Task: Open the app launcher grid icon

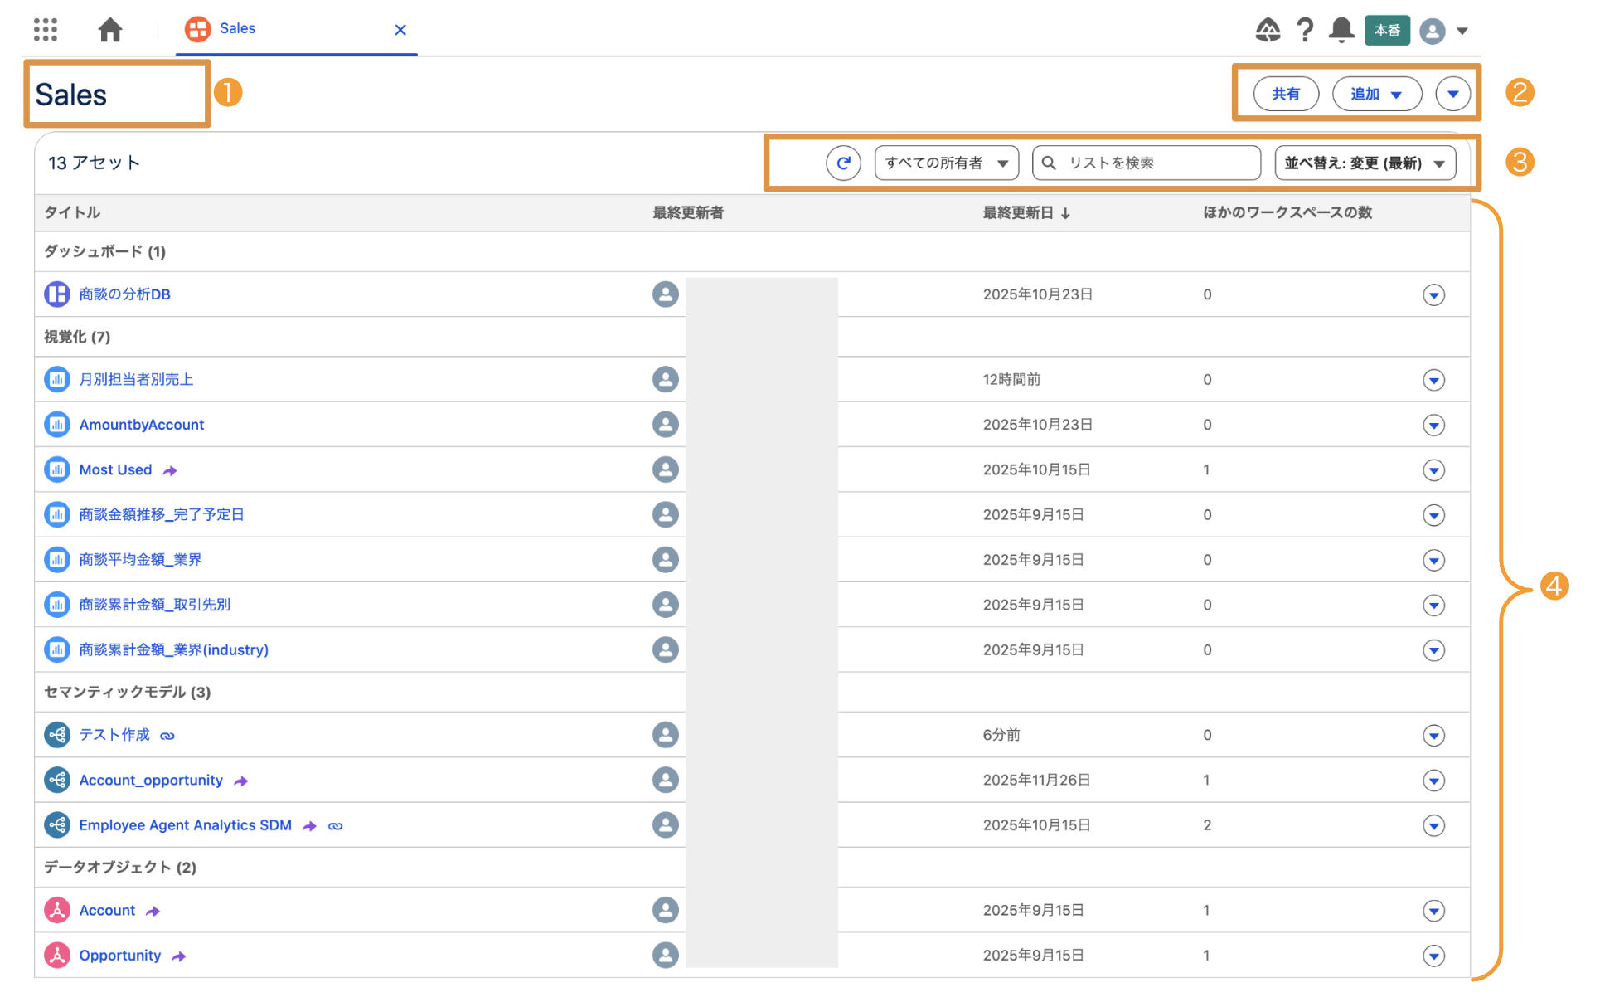Action: click(46, 30)
